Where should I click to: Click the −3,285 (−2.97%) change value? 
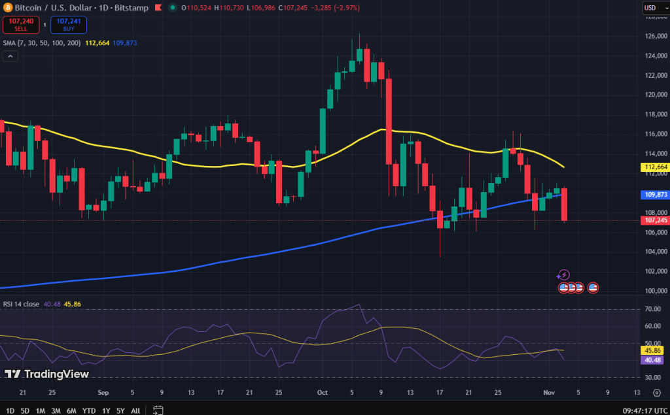pyautogui.click(x=334, y=8)
